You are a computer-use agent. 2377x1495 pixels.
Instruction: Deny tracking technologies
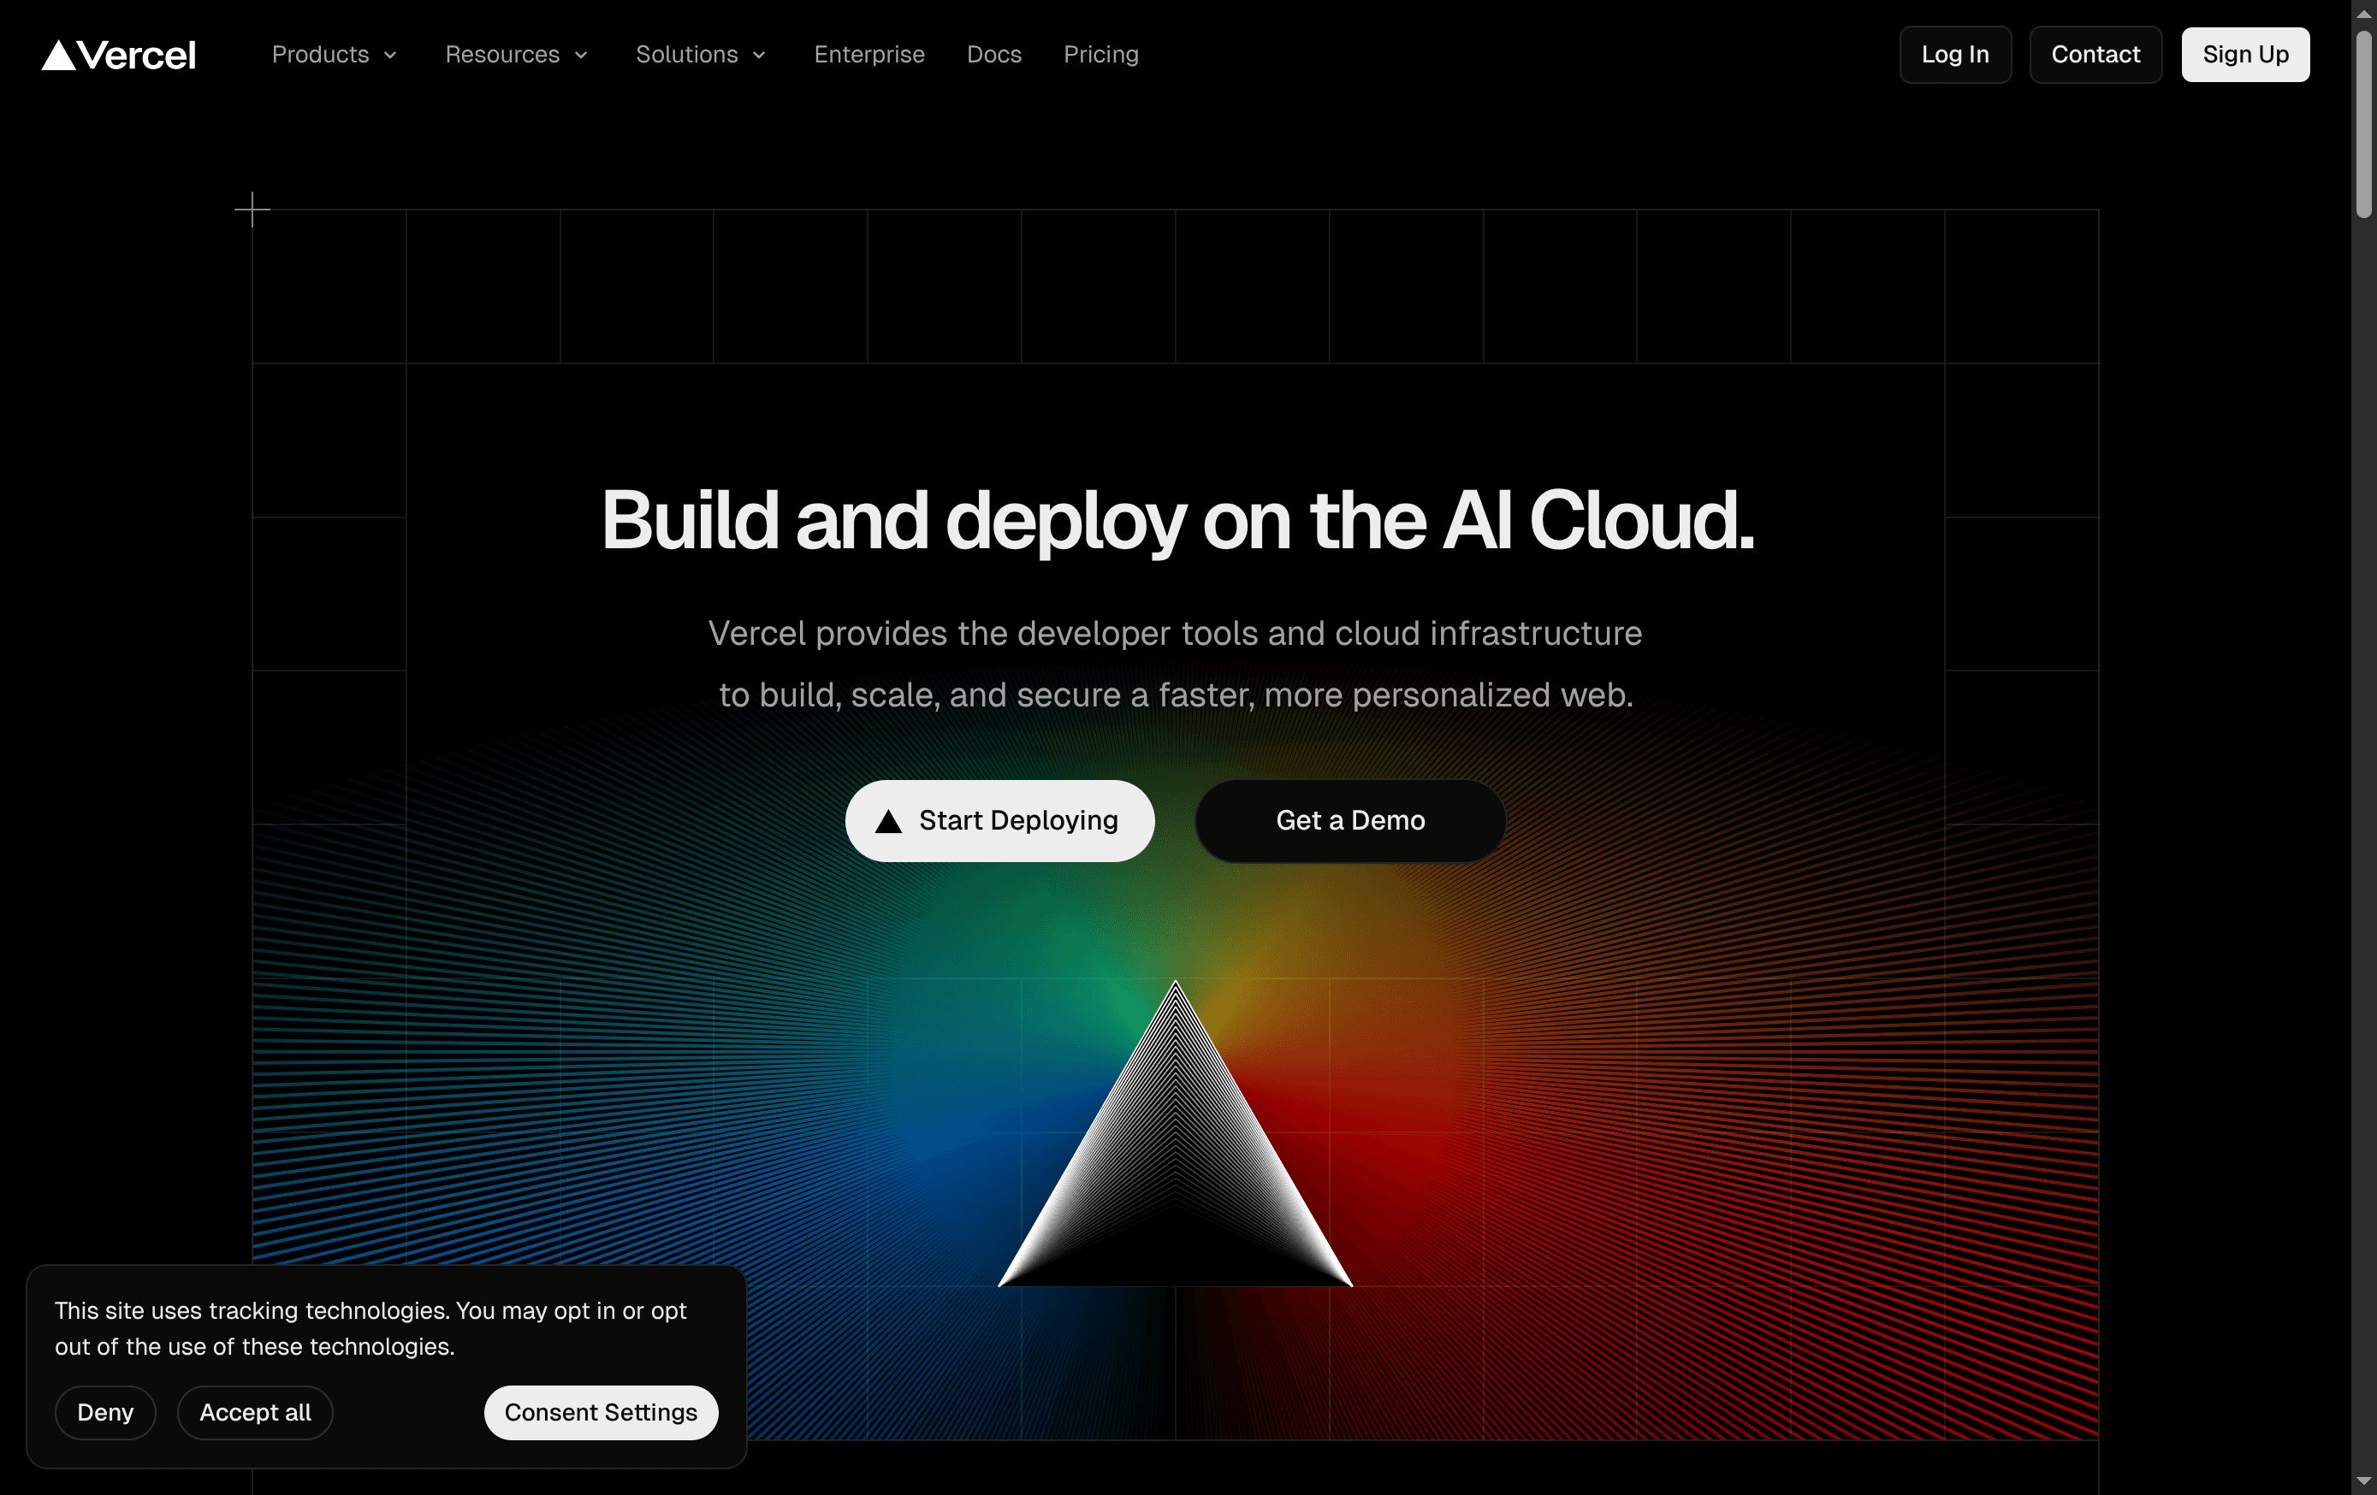tap(104, 1412)
